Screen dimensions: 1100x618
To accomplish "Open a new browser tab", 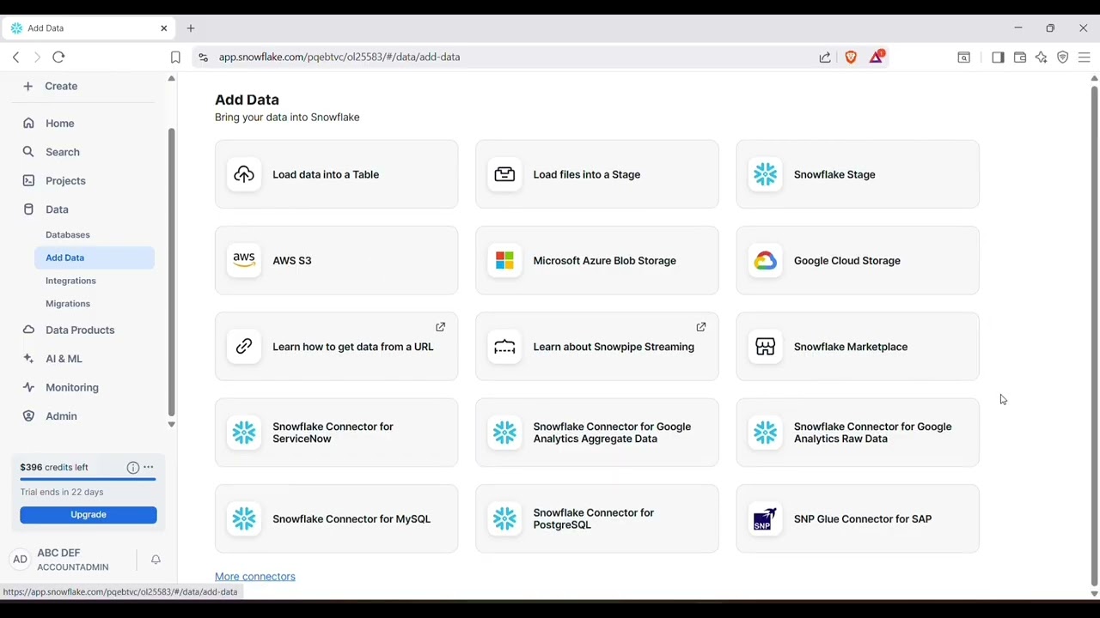I will 191,28.
